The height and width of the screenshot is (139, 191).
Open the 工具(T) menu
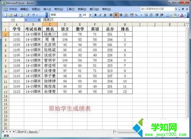click(70, 9)
